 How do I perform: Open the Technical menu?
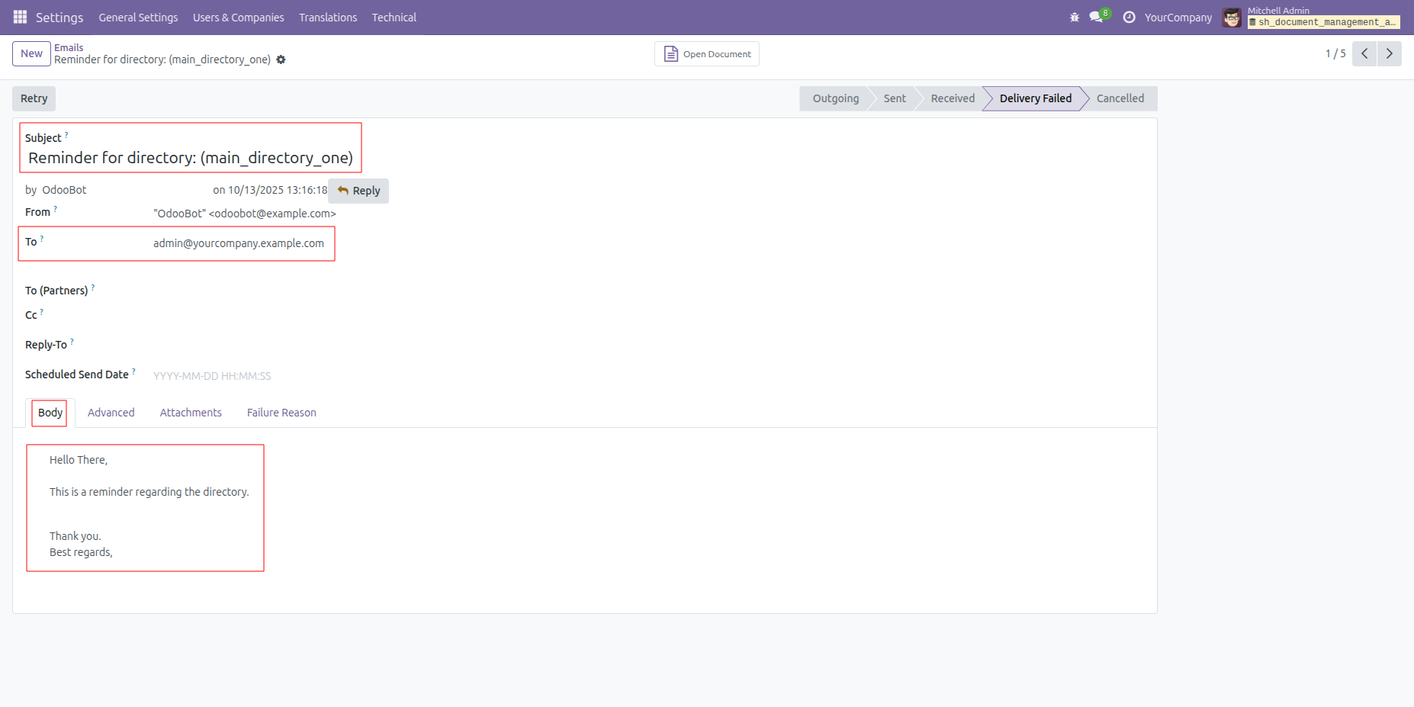point(394,17)
